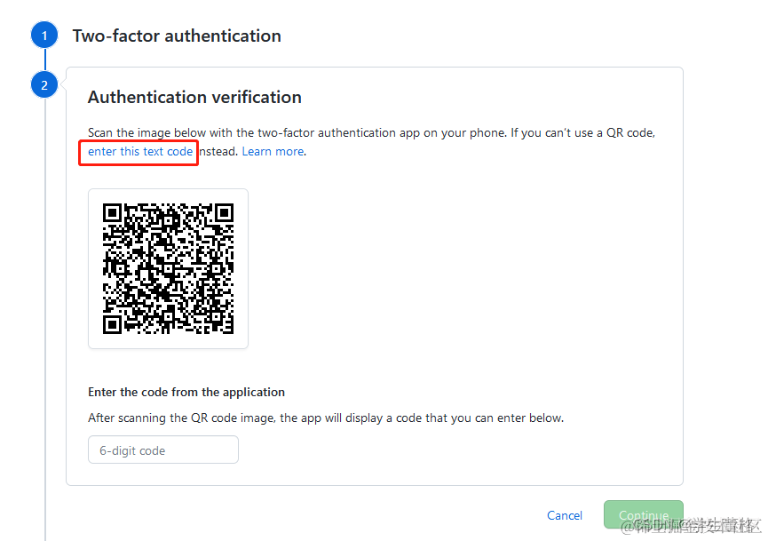The width and height of the screenshot is (768, 541).
Task: Click 'Enter the code from the application' label
Action: [186, 392]
